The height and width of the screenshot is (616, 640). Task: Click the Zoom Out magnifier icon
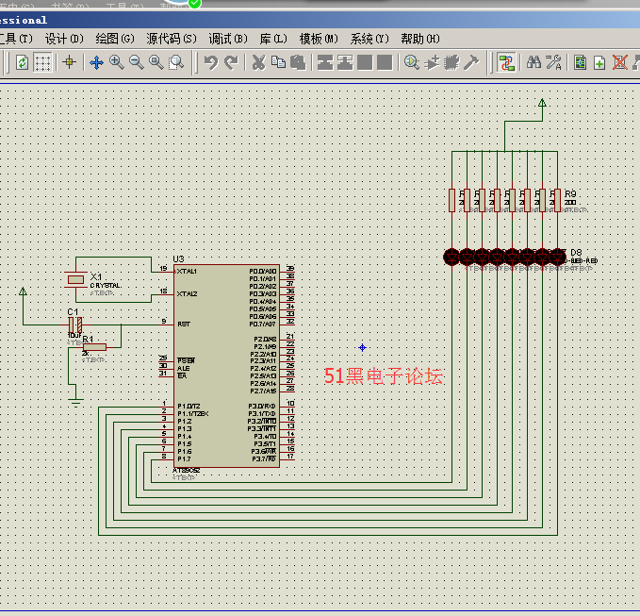137,62
